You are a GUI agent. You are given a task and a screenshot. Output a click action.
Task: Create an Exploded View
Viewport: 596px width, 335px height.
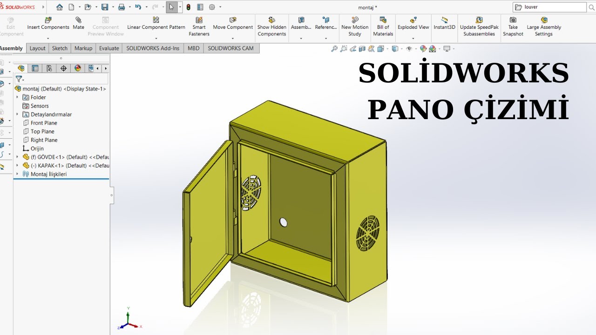[413, 24]
